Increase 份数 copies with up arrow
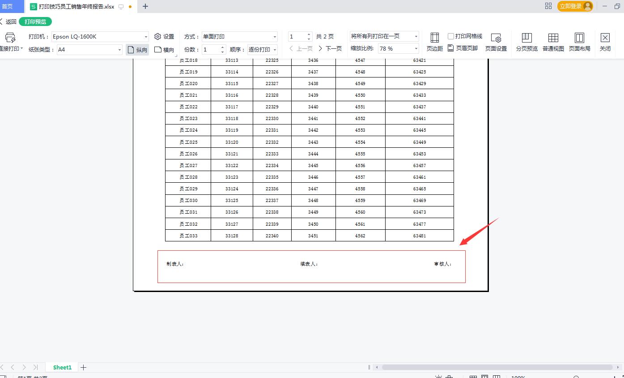Viewport: 624px width, 378px height. 222,47
